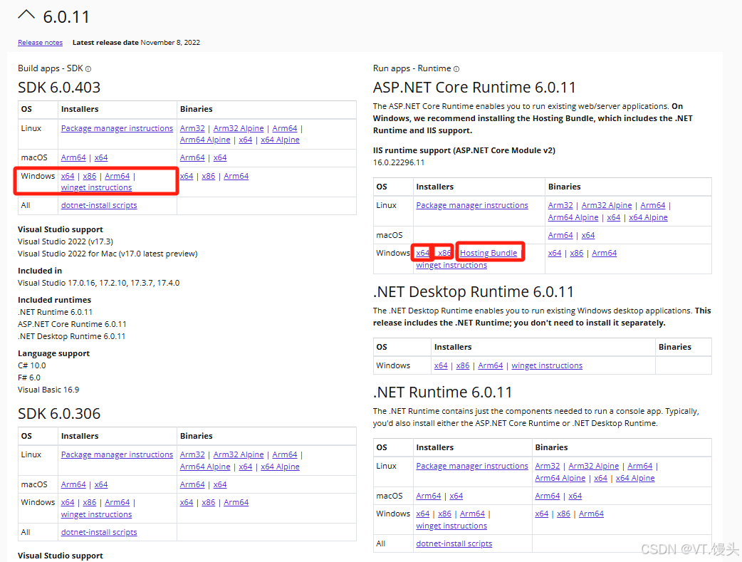Download .NET Runtime Windows Arm64 installer
742x562 pixels.
tap(472, 514)
